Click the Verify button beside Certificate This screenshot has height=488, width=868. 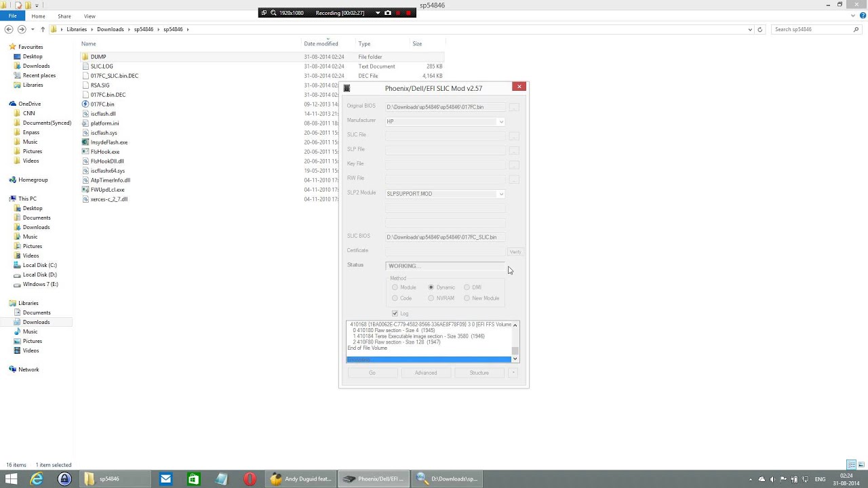pyautogui.click(x=515, y=251)
